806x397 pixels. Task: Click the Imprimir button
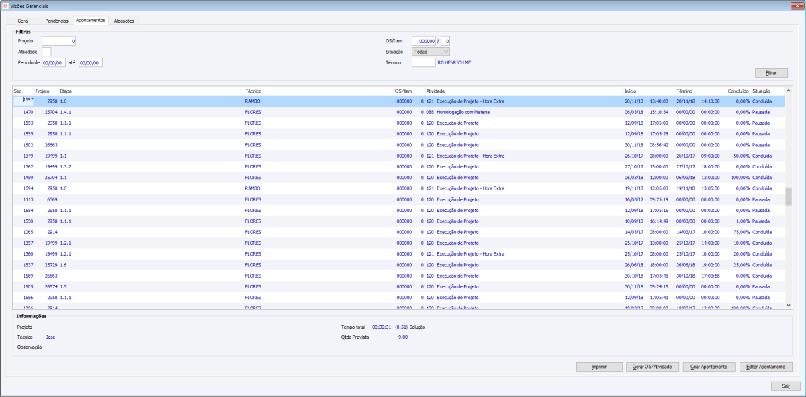(x=599, y=367)
